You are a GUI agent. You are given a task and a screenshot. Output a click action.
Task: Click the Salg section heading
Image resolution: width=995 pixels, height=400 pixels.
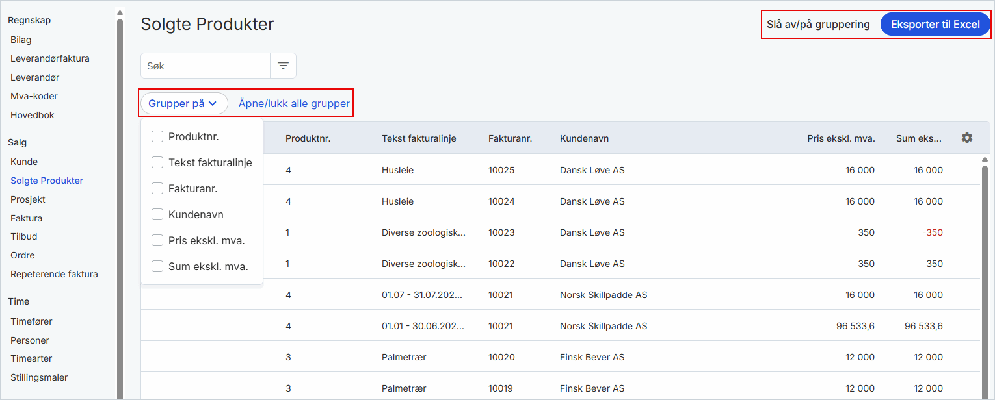click(x=18, y=142)
